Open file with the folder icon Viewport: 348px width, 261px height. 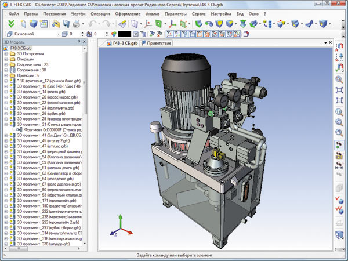56,24
